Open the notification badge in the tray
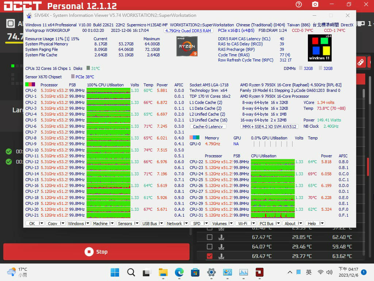Screen dimensions: 374x281 (x=364, y=272)
